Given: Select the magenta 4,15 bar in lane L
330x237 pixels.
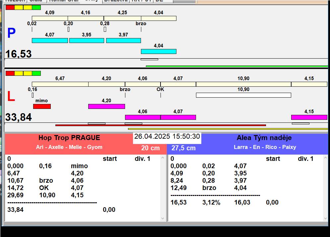Looking at the screenshot, I should point(309,117).
